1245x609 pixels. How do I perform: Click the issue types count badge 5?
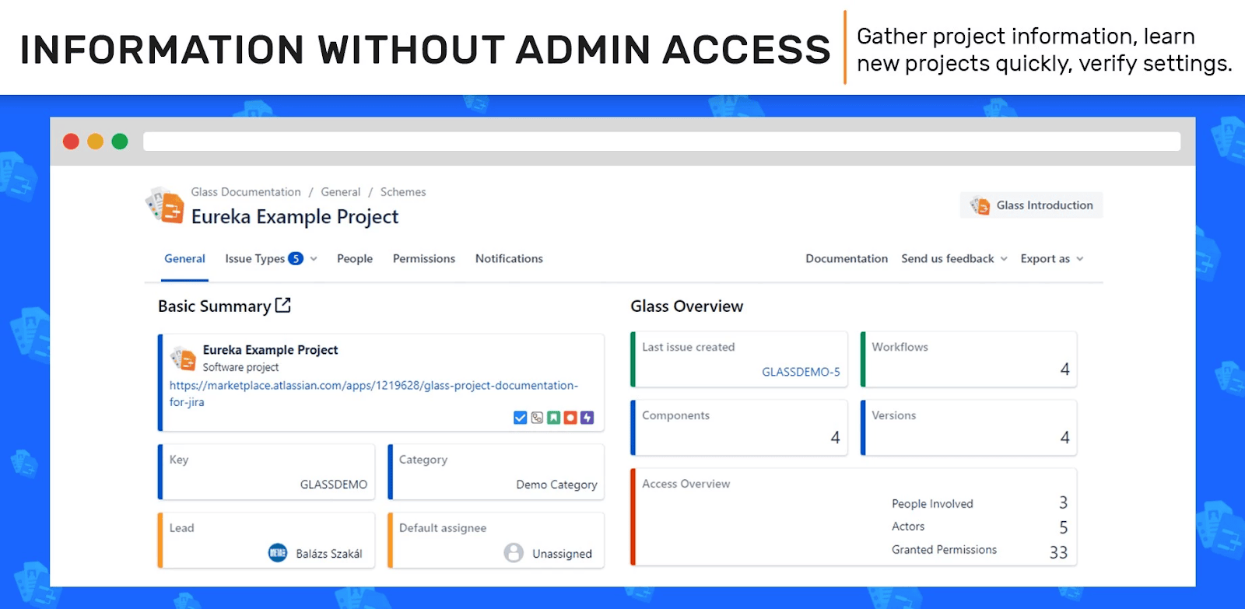coord(296,258)
